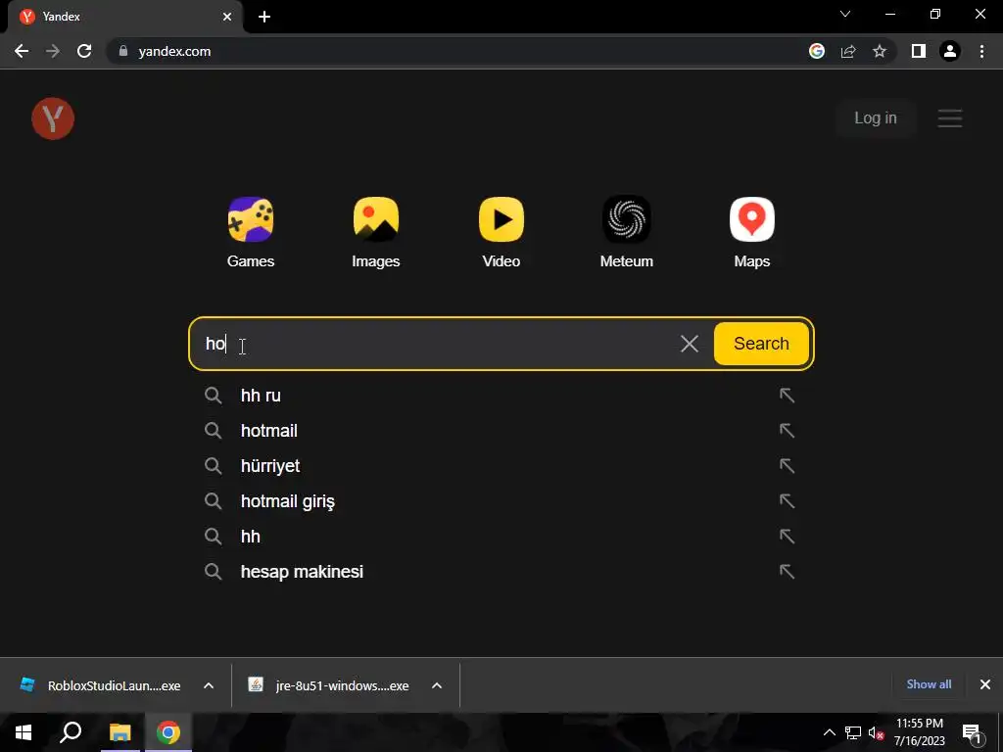The width and height of the screenshot is (1003, 752).
Task: Open the clock showing 11:55 PM
Action: click(919, 732)
